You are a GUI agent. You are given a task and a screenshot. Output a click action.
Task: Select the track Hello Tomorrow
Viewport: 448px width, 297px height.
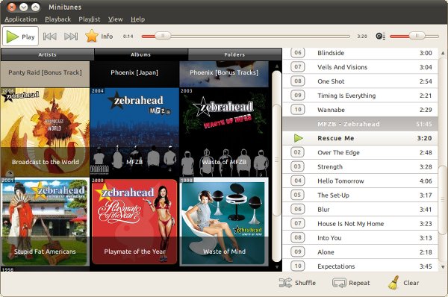pos(360,181)
